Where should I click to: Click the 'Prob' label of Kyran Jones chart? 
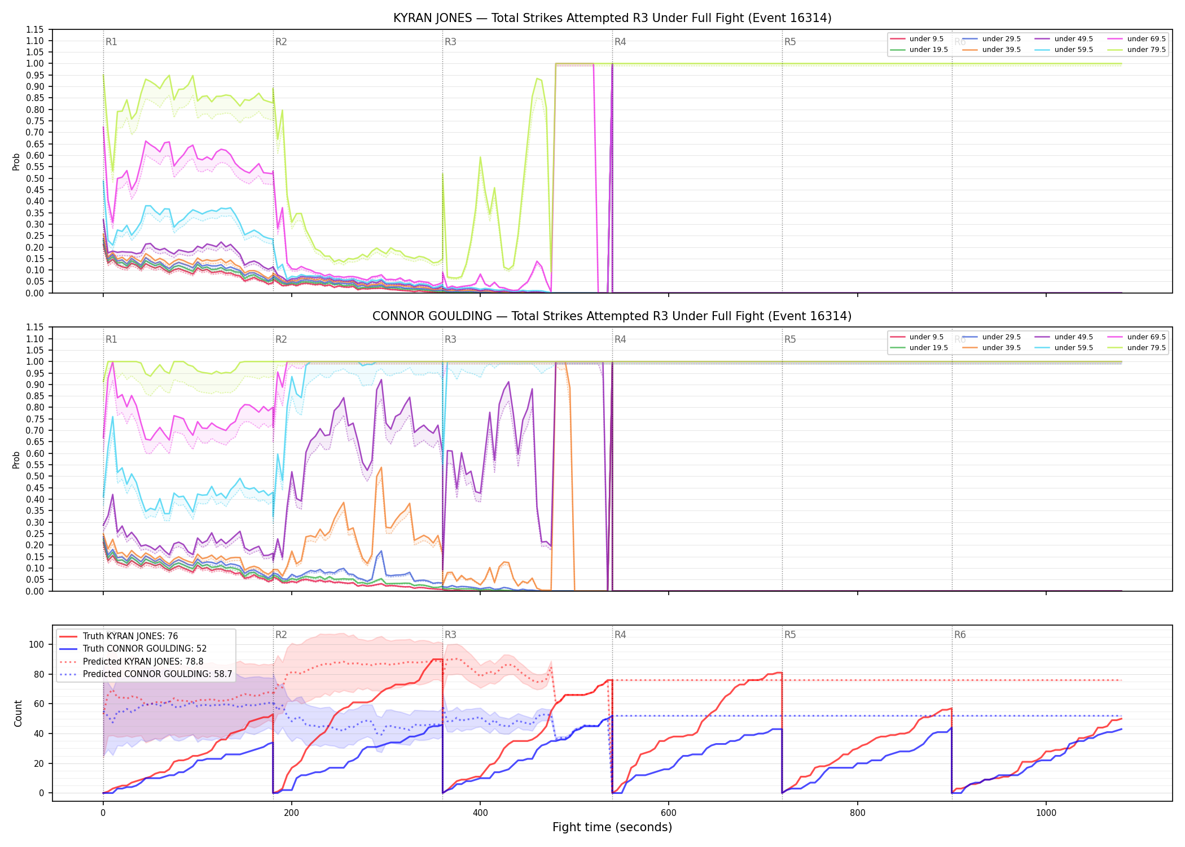16,162
